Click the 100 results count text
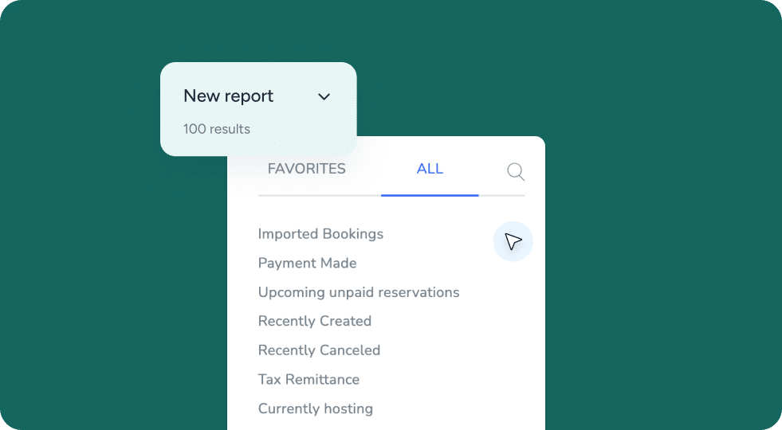Viewport: 782px width, 430px height. tap(216, 129)
